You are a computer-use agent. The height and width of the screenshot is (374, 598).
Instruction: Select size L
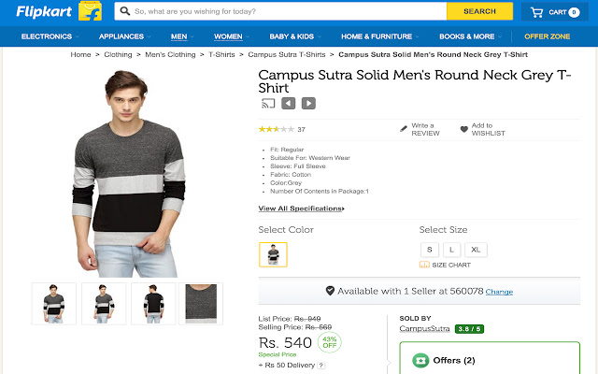click(x=451, y=250)
